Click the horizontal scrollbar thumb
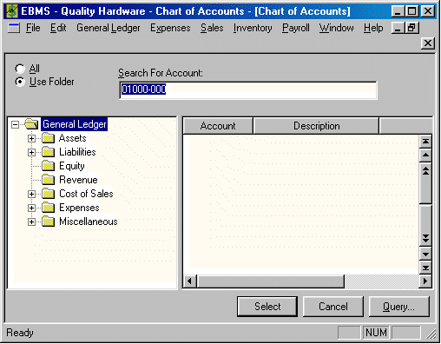The width and height of the screenshot is (441, 344). (x=270, y=281)
